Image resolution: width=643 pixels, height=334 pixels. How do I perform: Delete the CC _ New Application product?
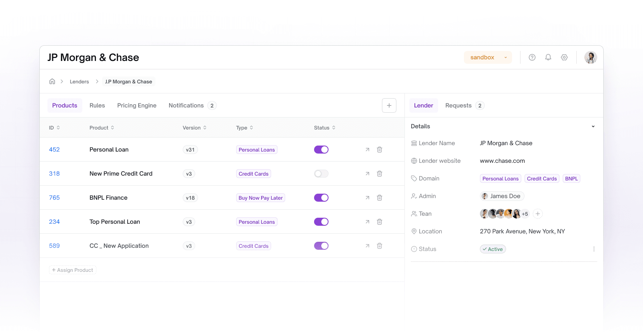[380, 246]
